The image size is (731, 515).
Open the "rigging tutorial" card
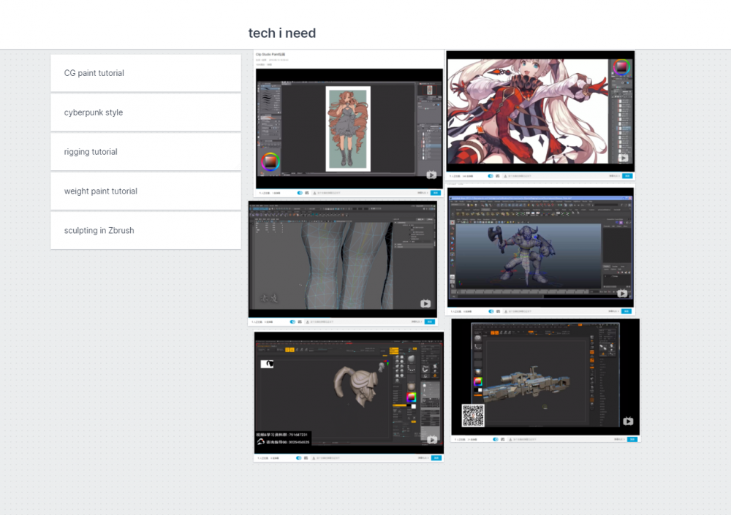click(x=145, y=152)
